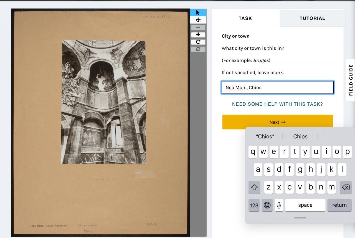Viewport: 355px width, 238px height.
Task: Tap the w key
Action: (x=263, y=152)
